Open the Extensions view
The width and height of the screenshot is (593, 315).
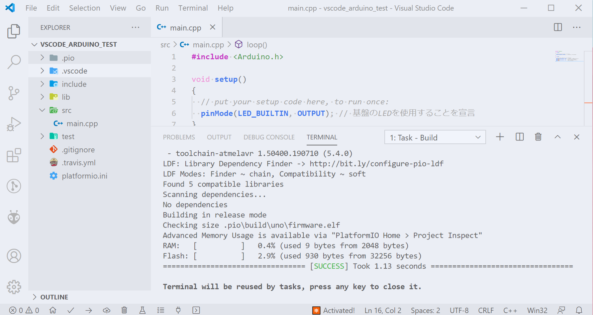click(x=14, y=155)
